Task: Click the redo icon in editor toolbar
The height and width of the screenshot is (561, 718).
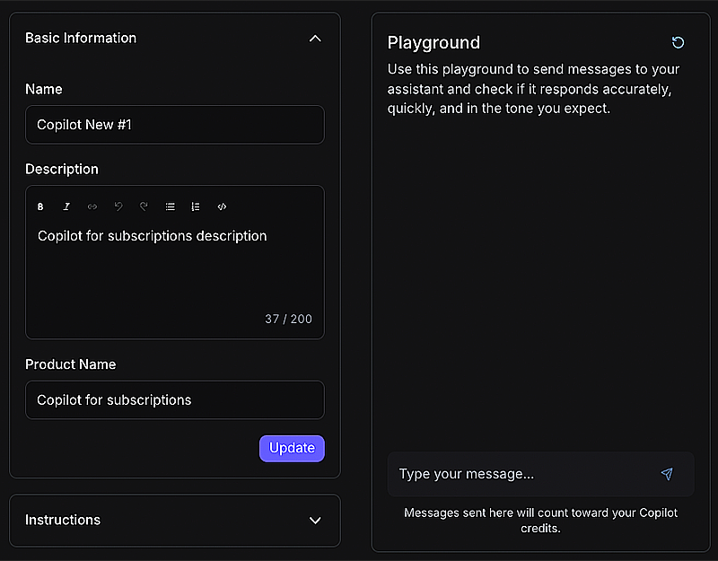Action: (144, 206)
